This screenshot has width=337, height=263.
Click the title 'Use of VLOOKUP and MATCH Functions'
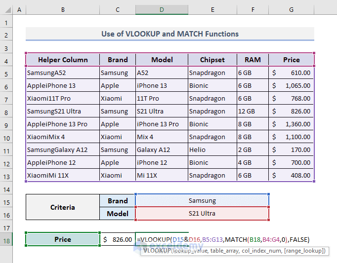click(170, 34)
